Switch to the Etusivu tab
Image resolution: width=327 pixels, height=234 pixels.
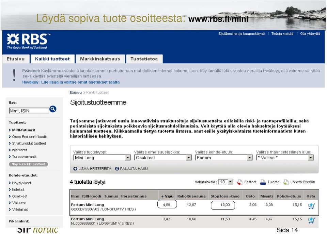[16, 59]
